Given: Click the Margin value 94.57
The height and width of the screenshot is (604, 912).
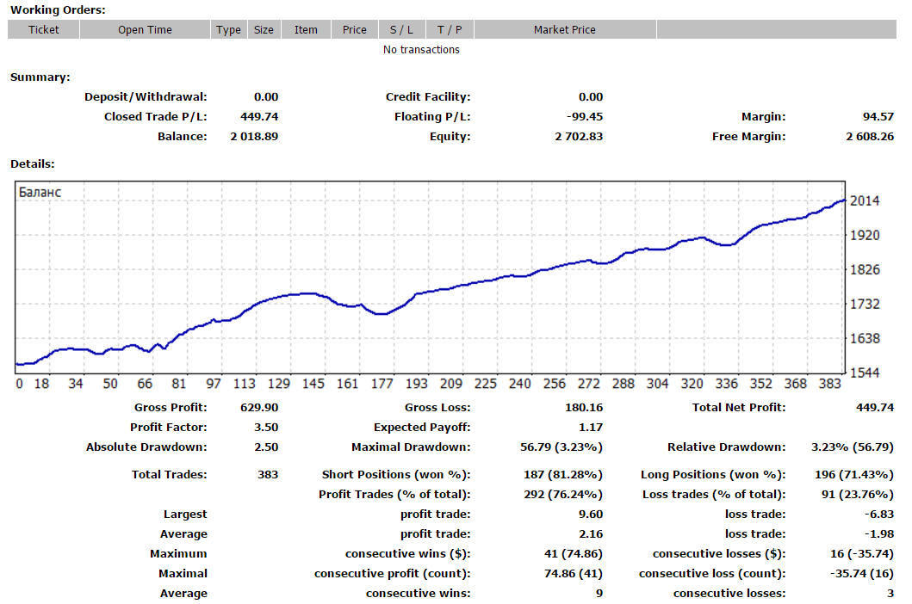Looking at the screenshot, I should point(878,117).
